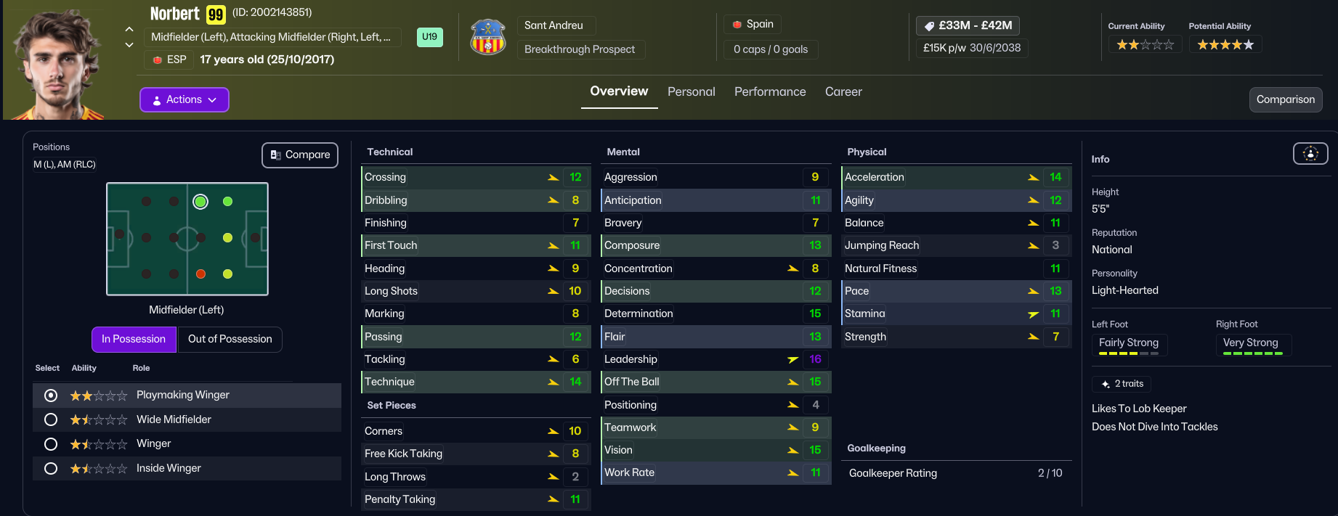This screenshot has height=516, width=1338.
Task: Open the Actions dropdown menu
Action: pos(185,100)
